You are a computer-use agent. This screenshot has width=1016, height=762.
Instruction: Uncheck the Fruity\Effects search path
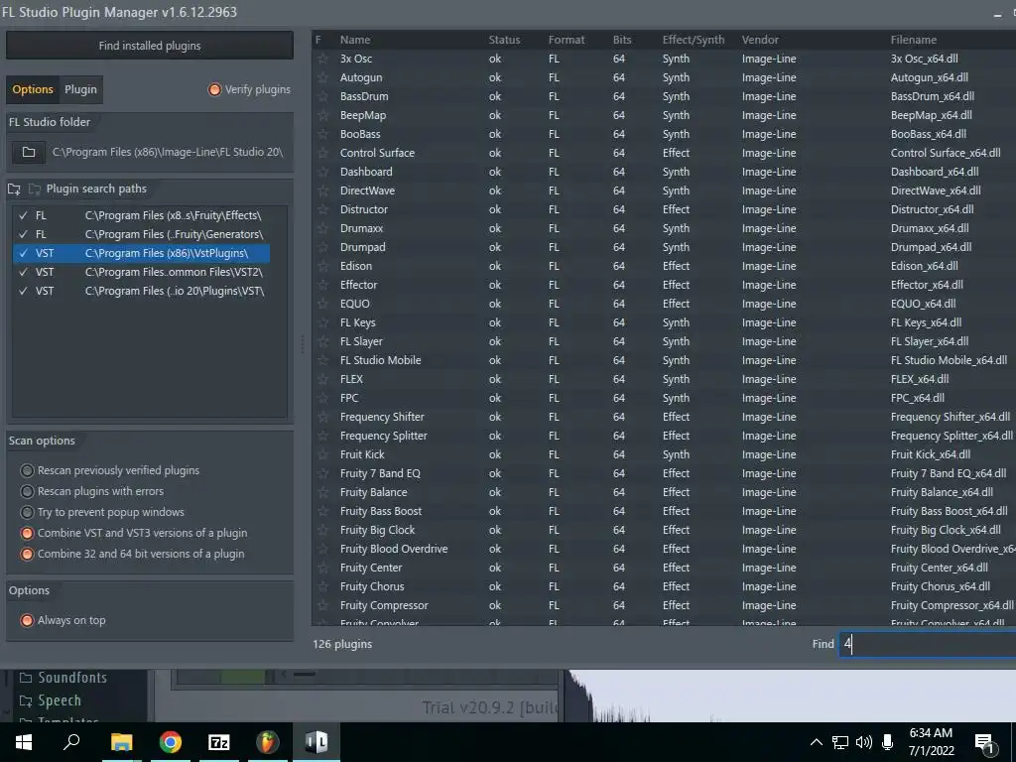point(24,215)
